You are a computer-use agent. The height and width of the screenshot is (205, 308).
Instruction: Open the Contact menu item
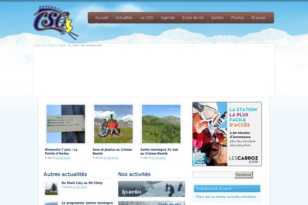tap(102, 24)
